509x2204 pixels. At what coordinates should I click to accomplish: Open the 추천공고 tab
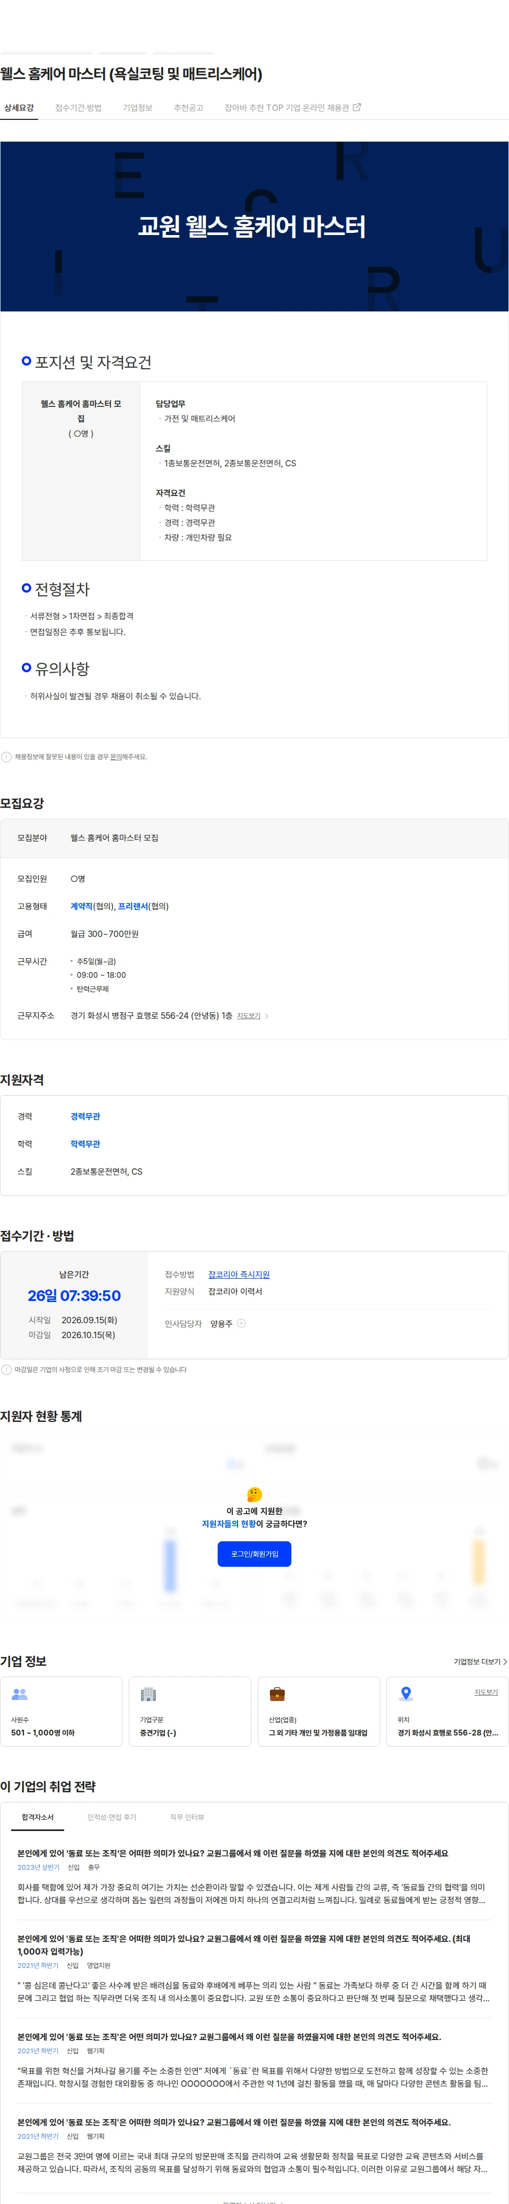click(x=188, y=108)
